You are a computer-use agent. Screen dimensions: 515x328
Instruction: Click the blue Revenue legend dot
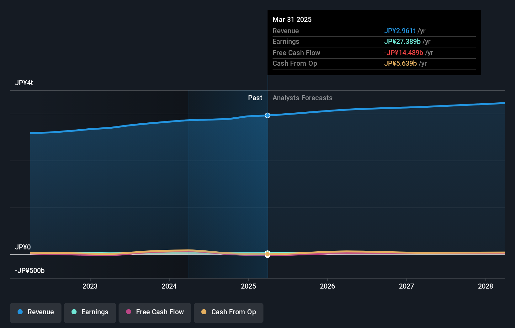click(20, 312)
